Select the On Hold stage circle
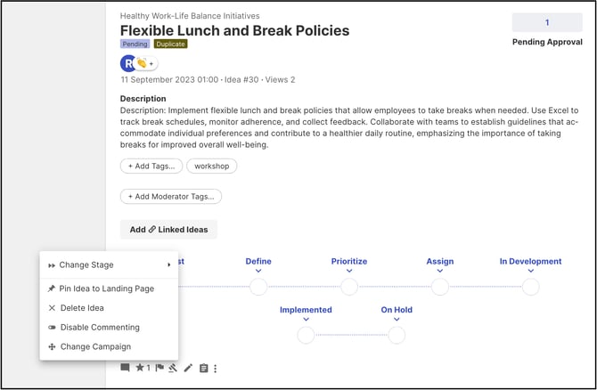The image size is (597, 390). (x=397, y=336)
